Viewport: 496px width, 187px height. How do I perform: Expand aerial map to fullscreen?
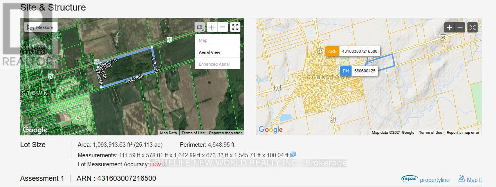[x=235, y=27]
